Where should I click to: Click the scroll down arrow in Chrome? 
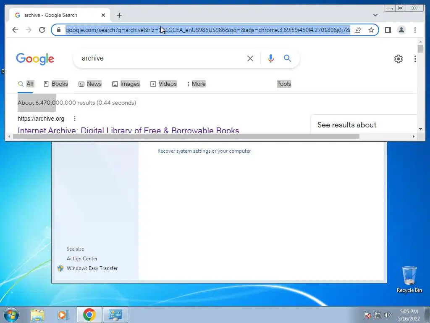point(420,129)
